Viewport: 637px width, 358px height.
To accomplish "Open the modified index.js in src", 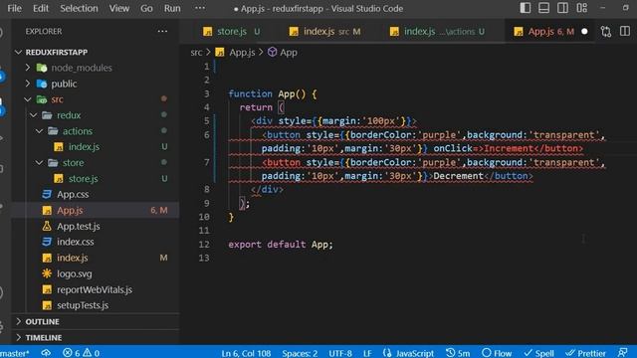I will pyautogui.click(x=73, y=258).
